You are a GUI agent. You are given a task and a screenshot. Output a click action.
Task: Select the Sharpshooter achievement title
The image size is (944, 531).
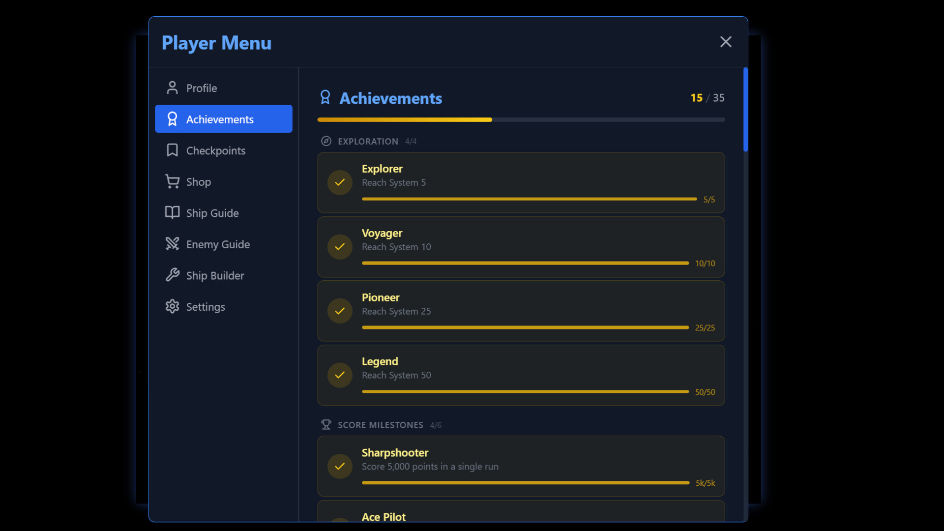pyautogui.click(x=395, y=453)
